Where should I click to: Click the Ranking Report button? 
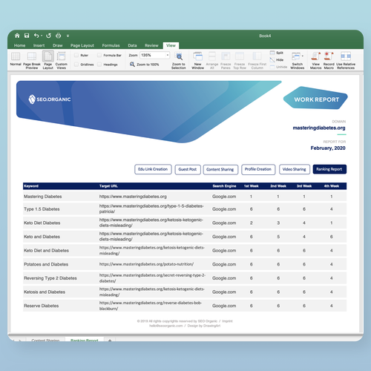tap(329, 169)
